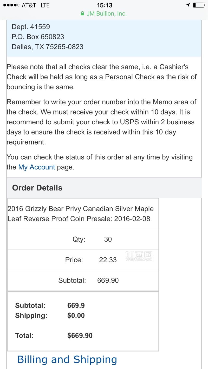Image resolution: width=208 pixels, height=369 pixels.
Task: Tap the battery indicator in status bar
Action: (x=199, y=5)
